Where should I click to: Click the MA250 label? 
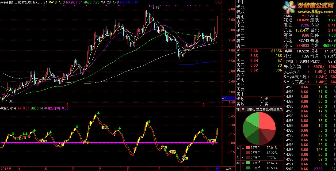tap(129, 2)
